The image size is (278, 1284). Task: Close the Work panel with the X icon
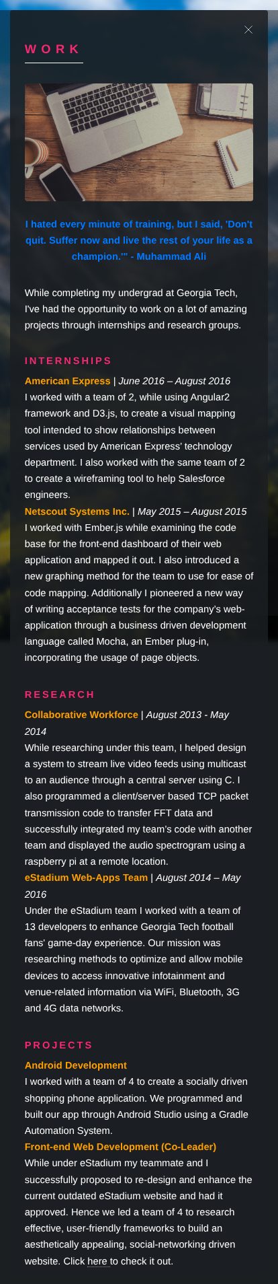(x=248, y=30)
